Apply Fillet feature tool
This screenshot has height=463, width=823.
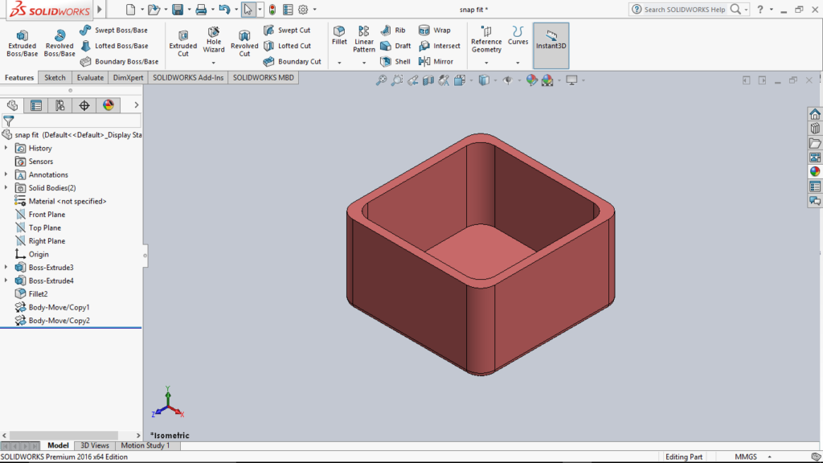(x=339, y=35)
